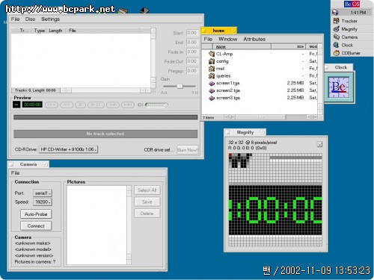The width and height of the screenshot is (374, 280).
Task: Adjust the Preview volume slider
Action: click(156, 105)
